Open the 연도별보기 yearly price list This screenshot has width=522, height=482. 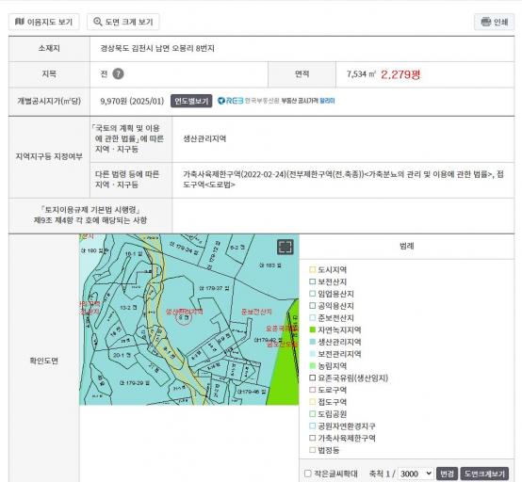(191, 101)
